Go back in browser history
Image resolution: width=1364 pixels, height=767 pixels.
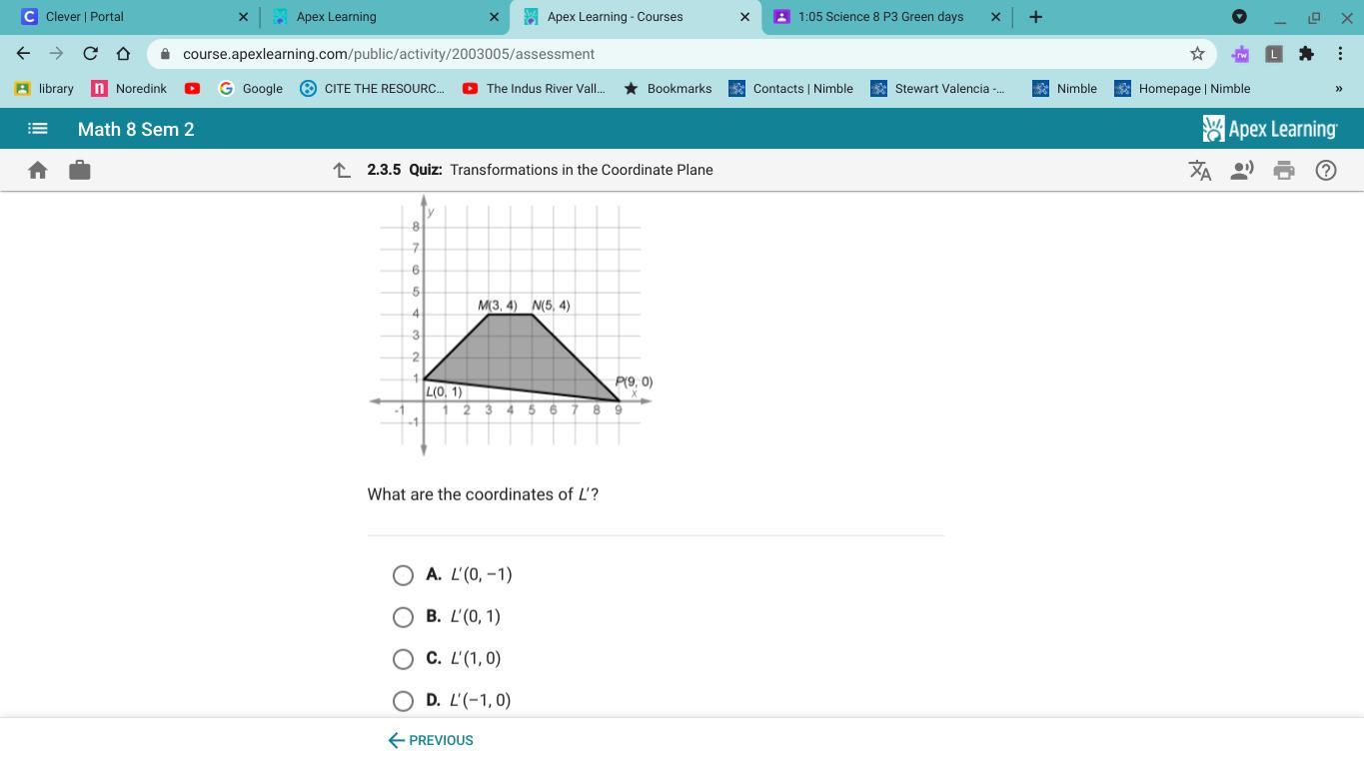point(23,54)
